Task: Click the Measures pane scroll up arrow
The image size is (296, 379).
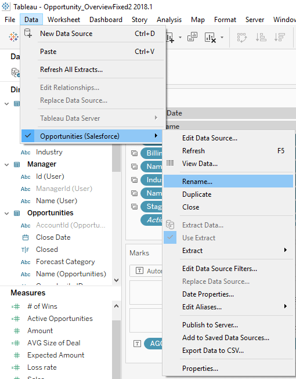Action: [x=117, y=306]
